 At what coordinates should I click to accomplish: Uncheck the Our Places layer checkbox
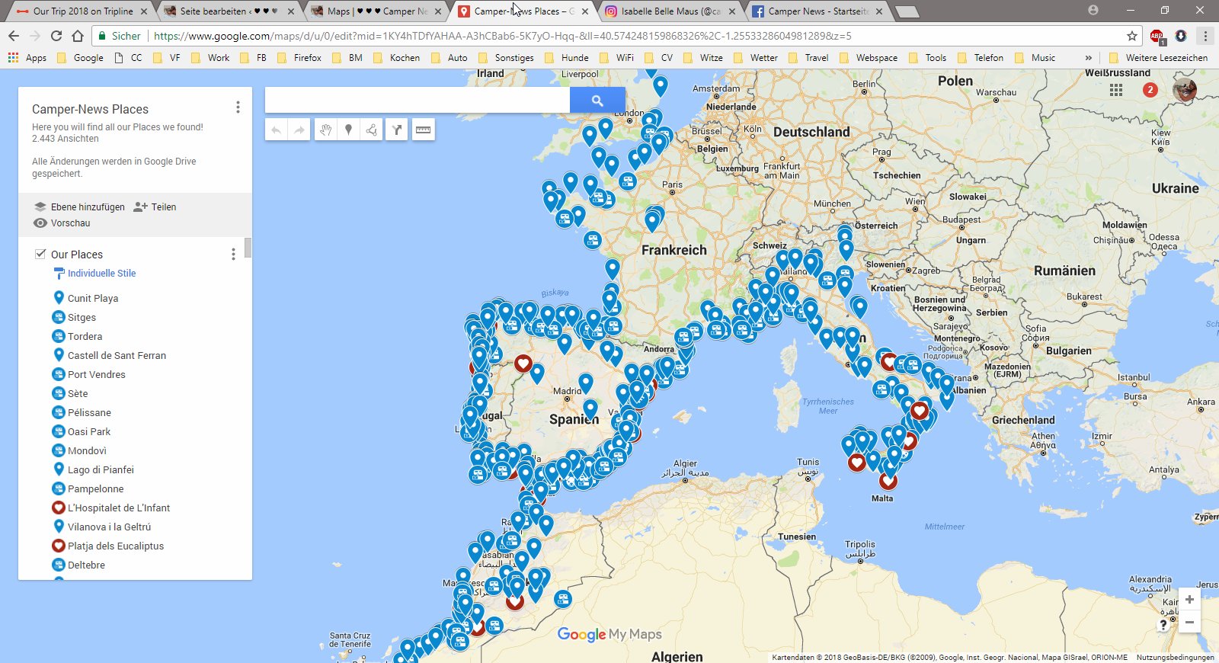click(40, 254)
